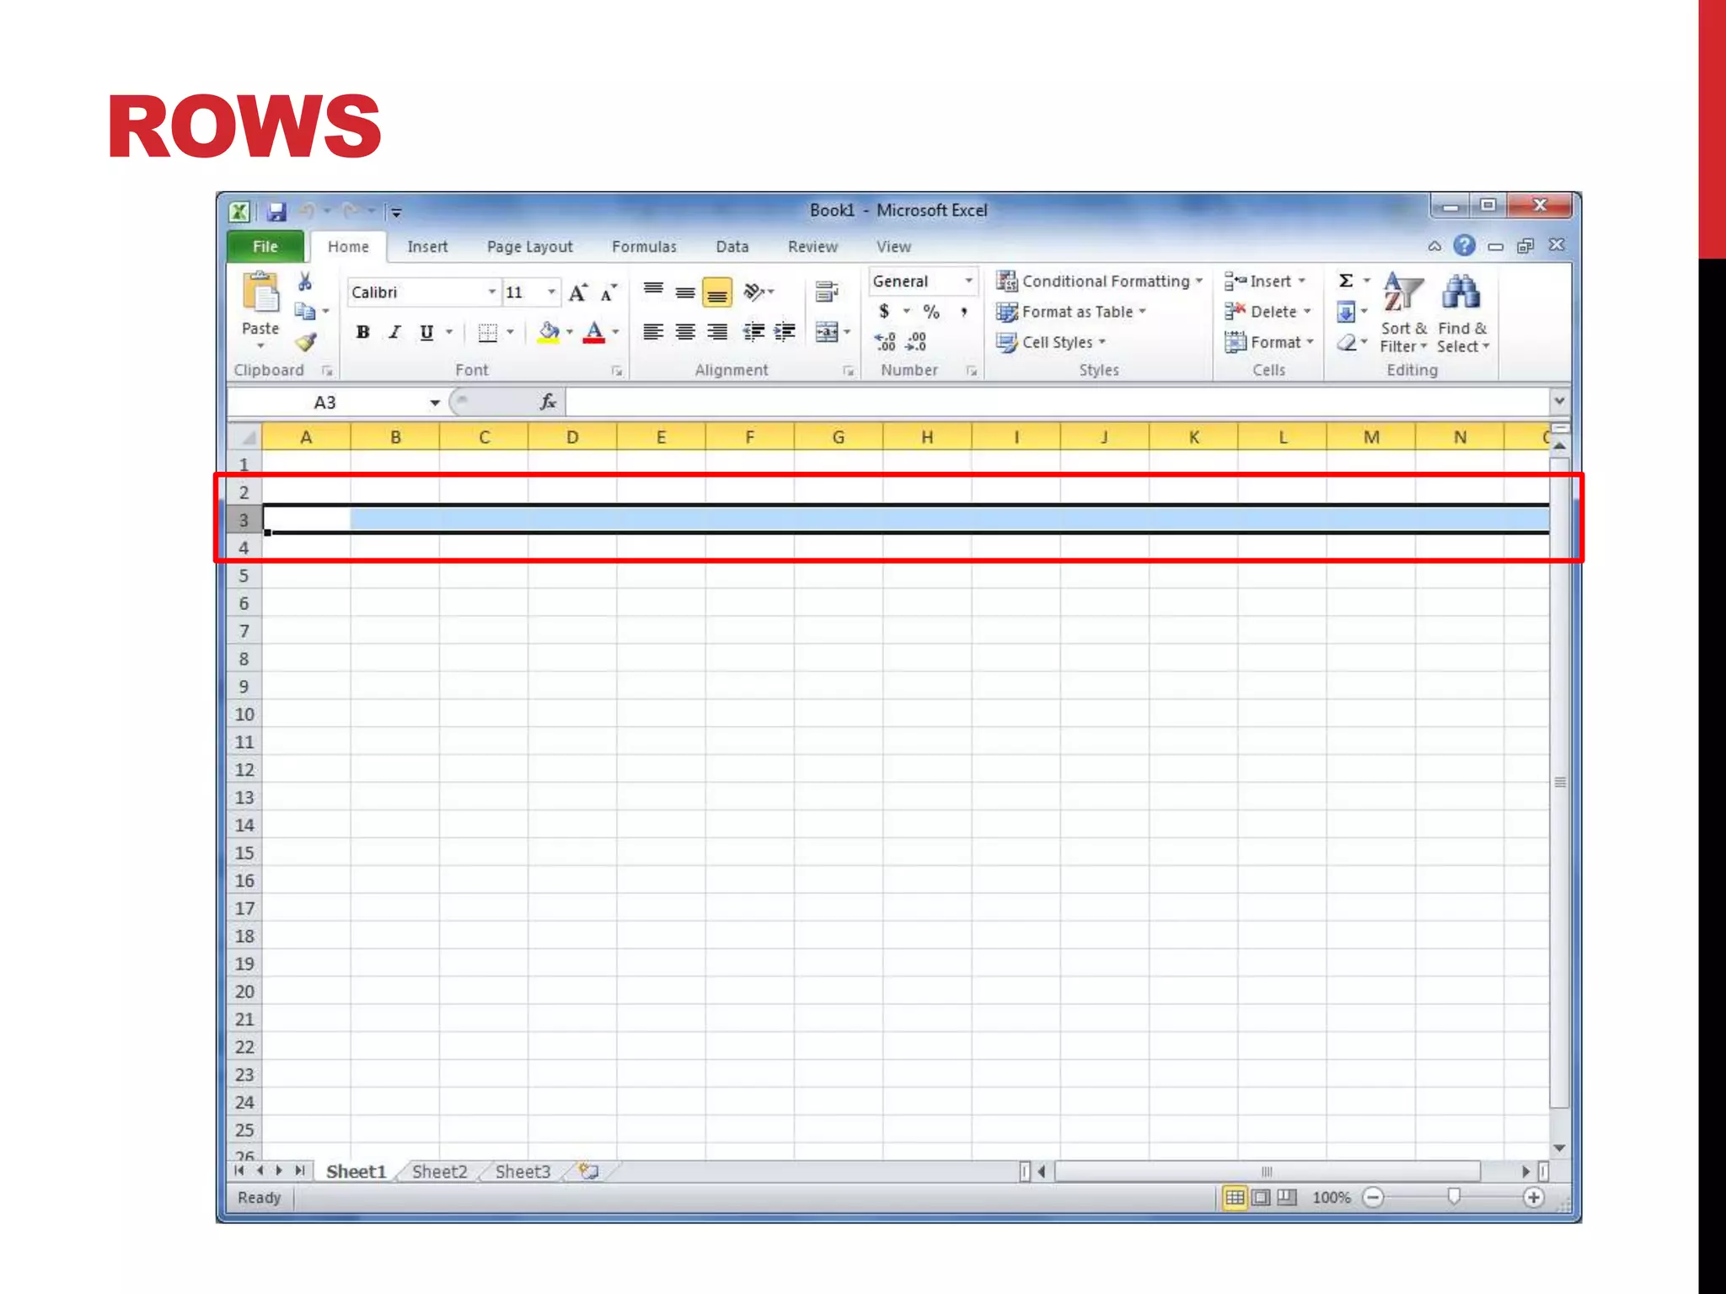Click the Wrap Text icon

coord(827,292)
